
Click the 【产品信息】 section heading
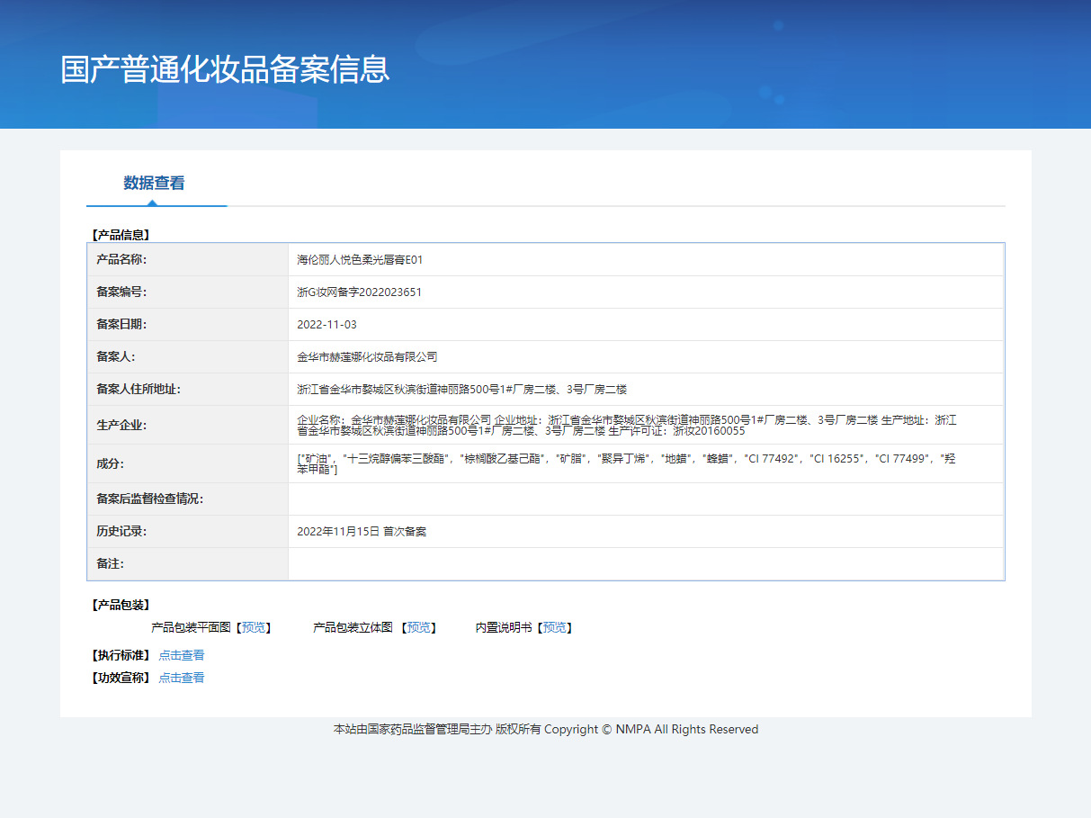[x=120, y=235]
